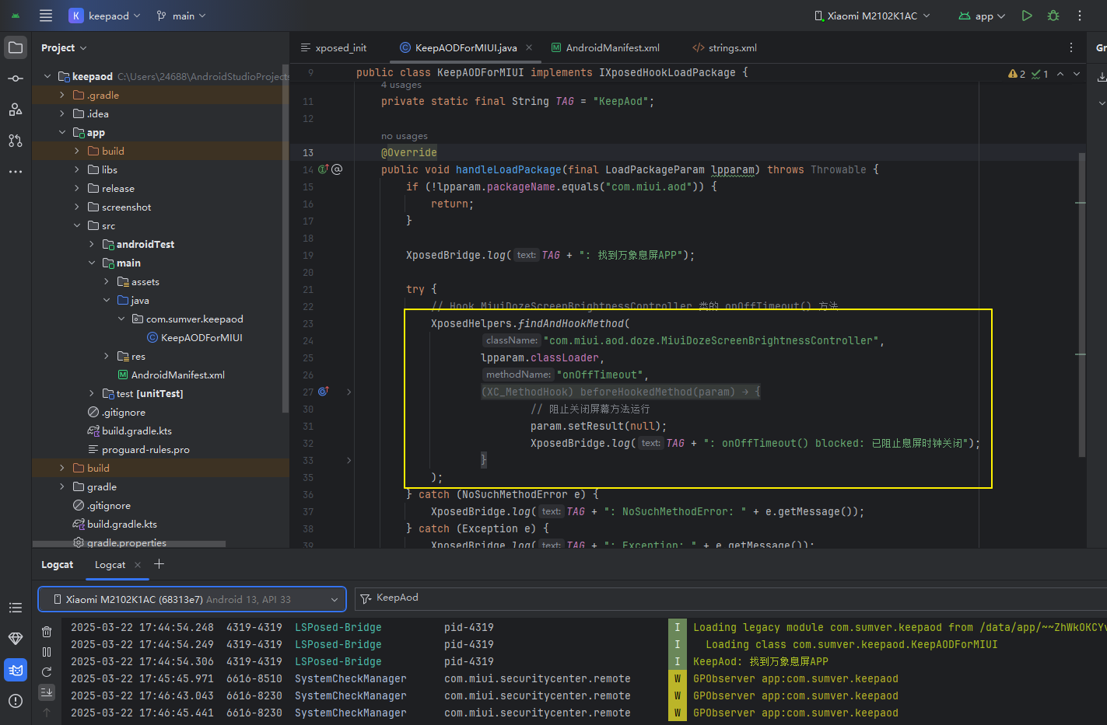This screenshot has height=725, width=1107.
Task: Open the structure list icon in left strip
Action: (x=16, y=608)
